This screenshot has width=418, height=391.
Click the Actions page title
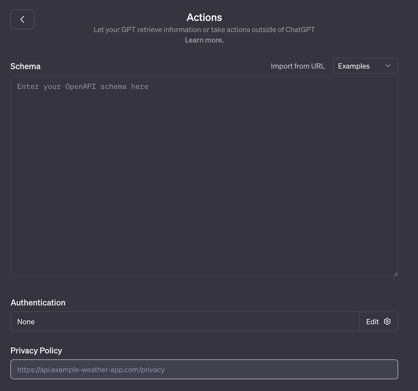click(204, 17)
